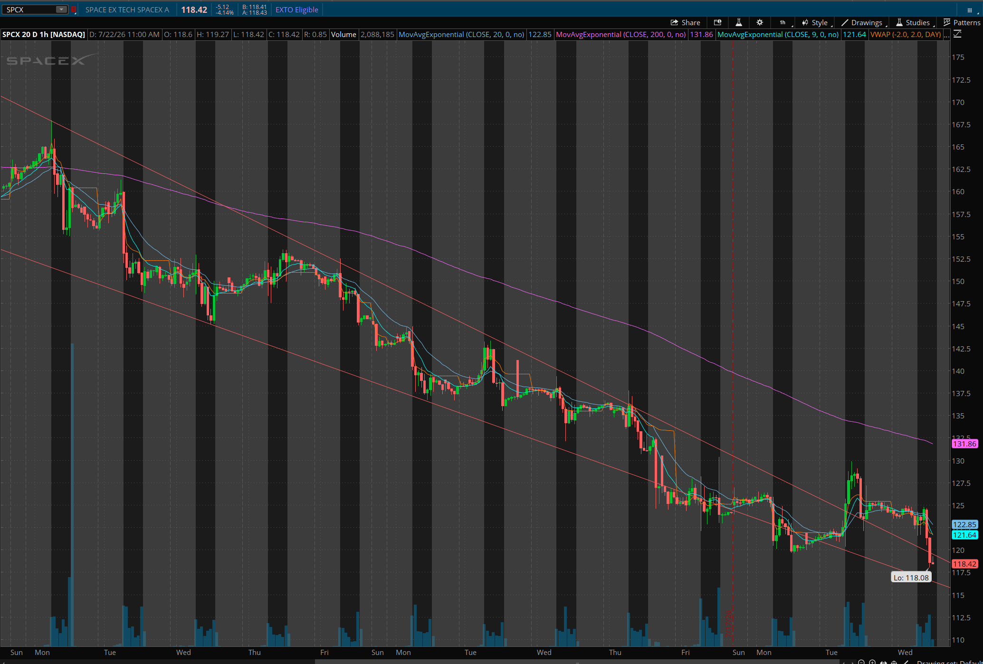Screen dimensions: 983x664
Task: Click the price scale axis settings icon
Action: click(x=957, y=34)
